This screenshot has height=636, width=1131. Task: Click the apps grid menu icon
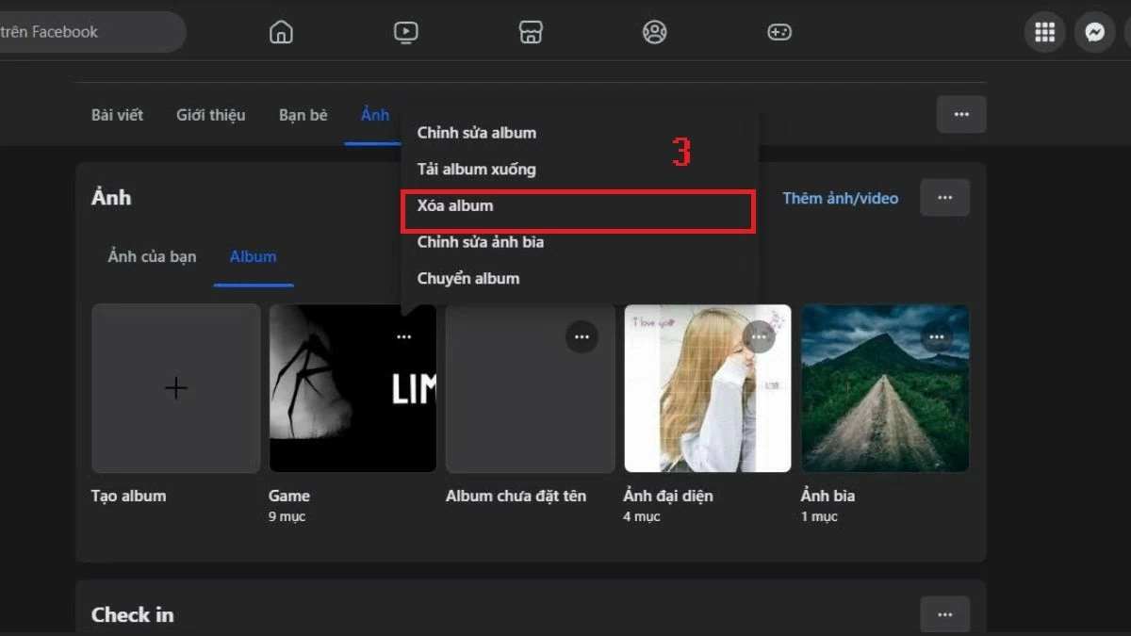coord(1043,31)
